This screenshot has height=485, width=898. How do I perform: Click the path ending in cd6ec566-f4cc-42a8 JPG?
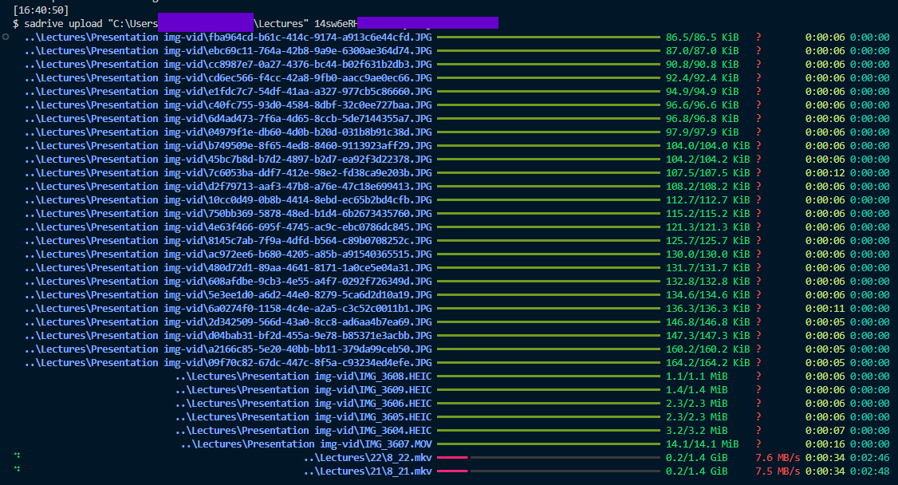tap(228, 78)
